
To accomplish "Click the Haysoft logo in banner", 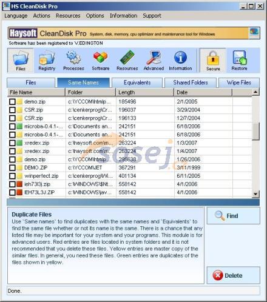I will [x=23, y=33].
